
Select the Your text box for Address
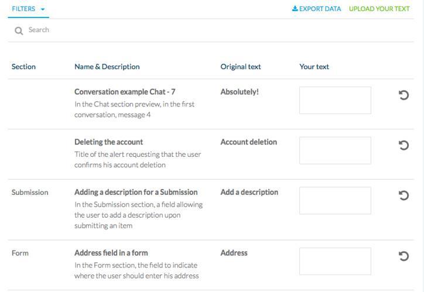[x=335, y=261]
